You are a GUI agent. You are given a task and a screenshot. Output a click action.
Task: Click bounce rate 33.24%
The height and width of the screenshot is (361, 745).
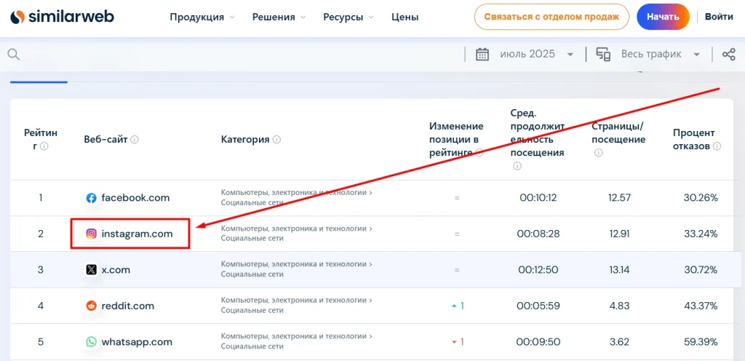pos(701,234)
